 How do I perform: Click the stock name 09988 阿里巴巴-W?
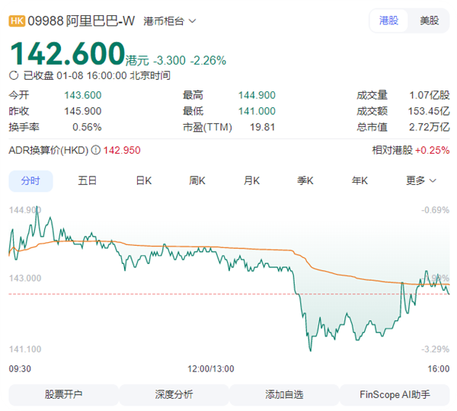click(81, 21)
